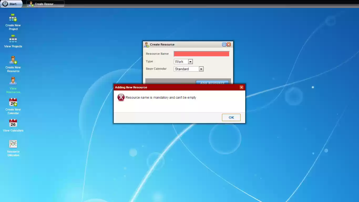Close the Adding New Resource dialog

point(241,87)
